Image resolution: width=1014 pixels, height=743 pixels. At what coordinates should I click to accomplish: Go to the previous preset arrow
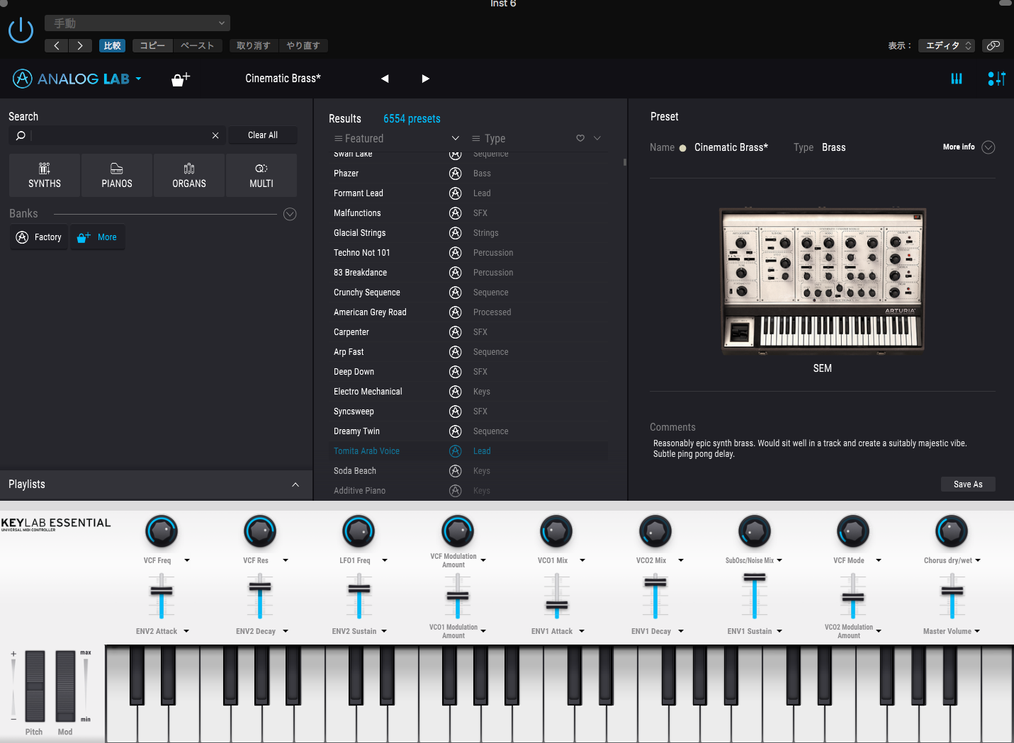385,79
